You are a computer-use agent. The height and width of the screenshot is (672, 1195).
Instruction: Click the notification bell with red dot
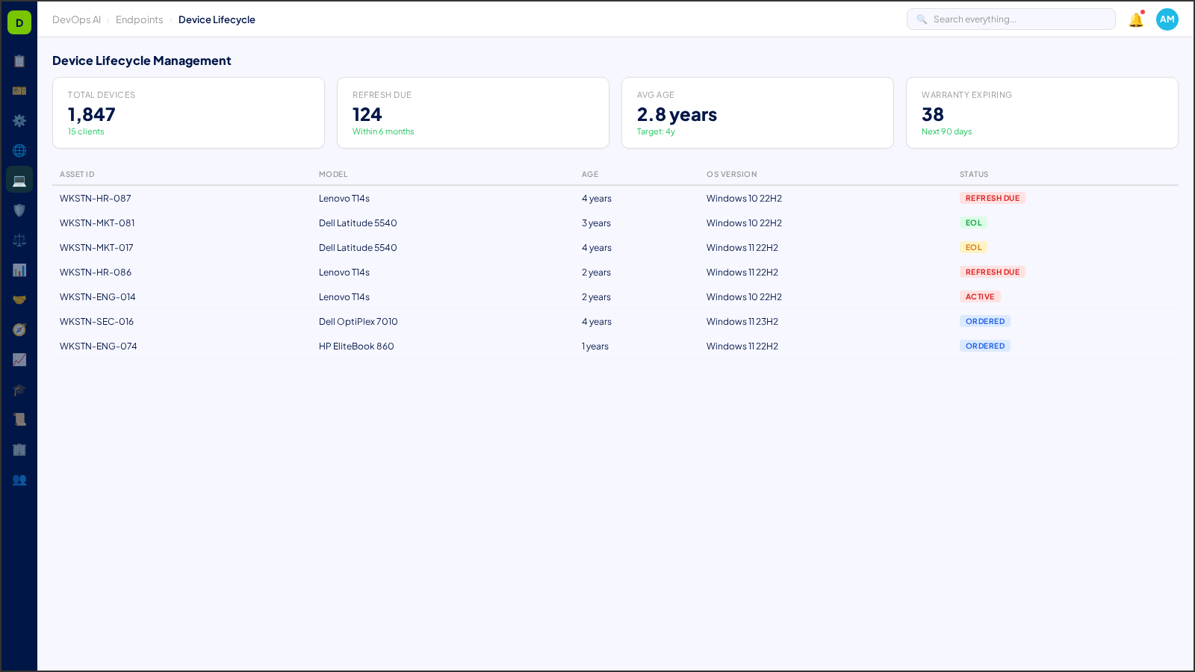click(1135, 19)
